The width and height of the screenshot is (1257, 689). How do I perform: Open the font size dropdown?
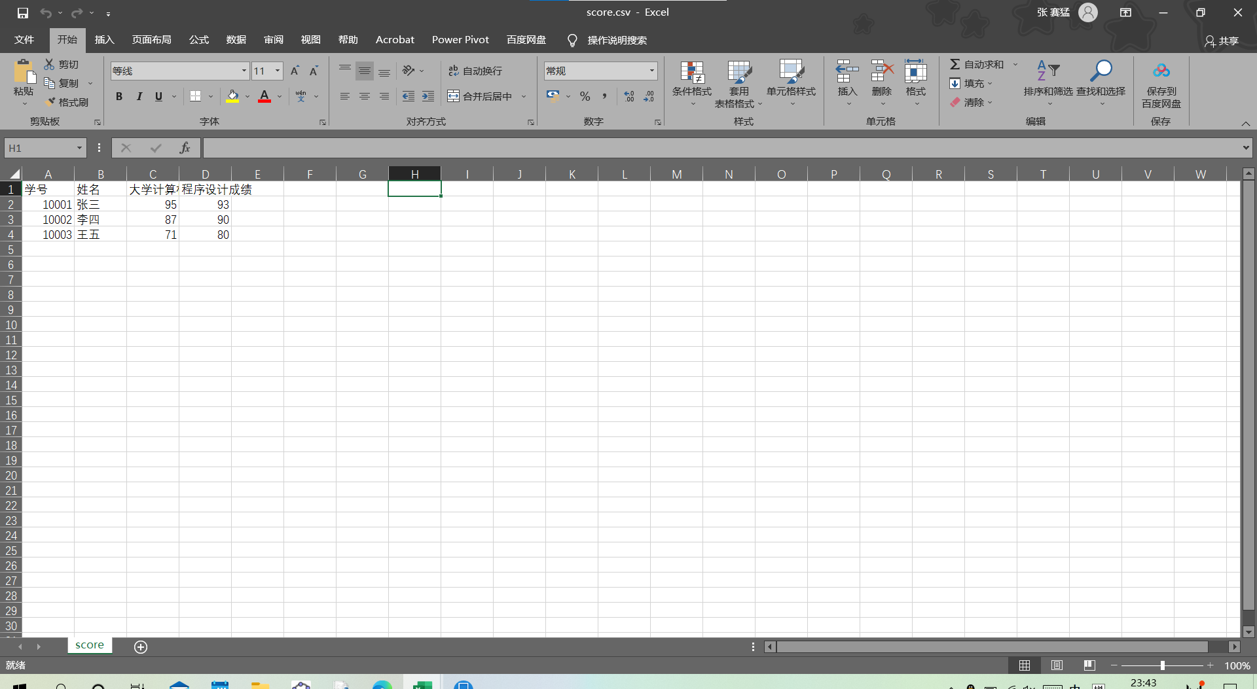pyautogui.click(x=278, y=71)
